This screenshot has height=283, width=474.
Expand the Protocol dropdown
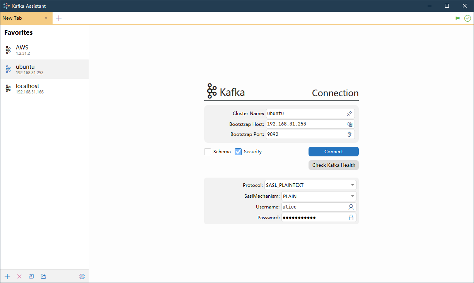pyautogui.click(x=352, y=185)
